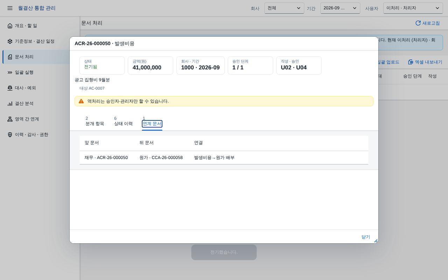The height and width of the screenshot is (280, 448).
Task: Click the home icon beside 개요 · 할 일
Action: 10,26
